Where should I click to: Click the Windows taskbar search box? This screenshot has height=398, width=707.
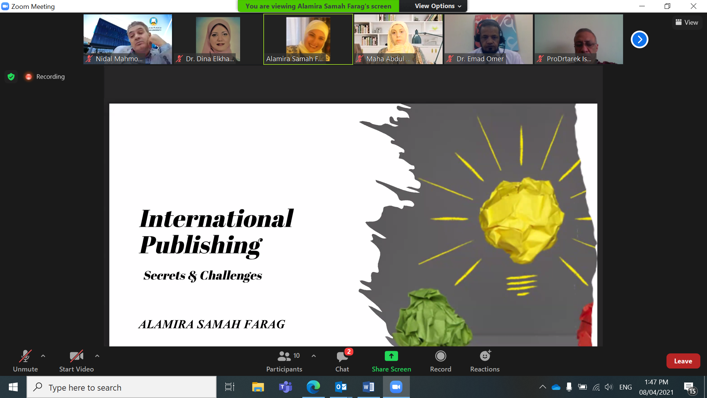122,387
